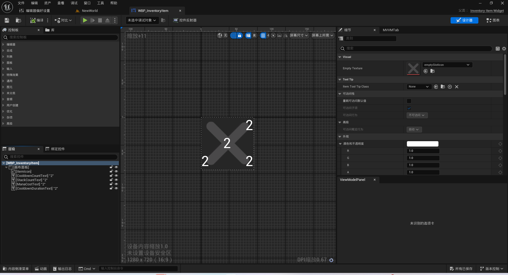Toggle visibility eye for ManaCostText
508x275 pixels.
(x=116, y=184)
